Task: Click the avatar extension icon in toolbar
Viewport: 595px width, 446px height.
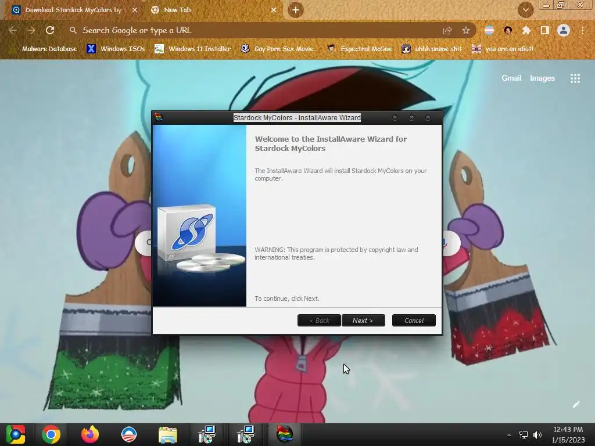Action: click(508, 30)
